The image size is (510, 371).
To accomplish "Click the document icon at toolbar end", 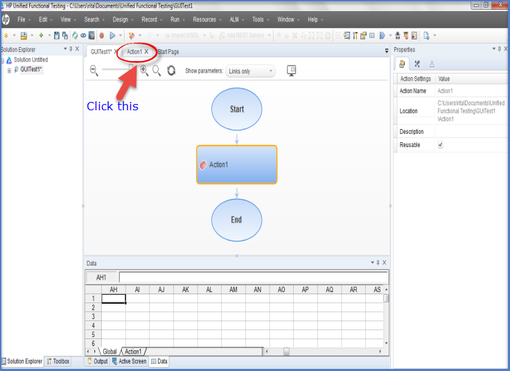I will 426,35.
